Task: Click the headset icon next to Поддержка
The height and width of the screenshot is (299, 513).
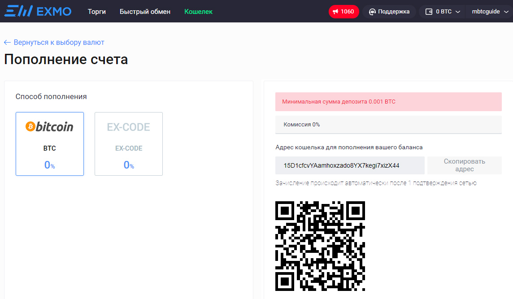Action: pos(373,11)
